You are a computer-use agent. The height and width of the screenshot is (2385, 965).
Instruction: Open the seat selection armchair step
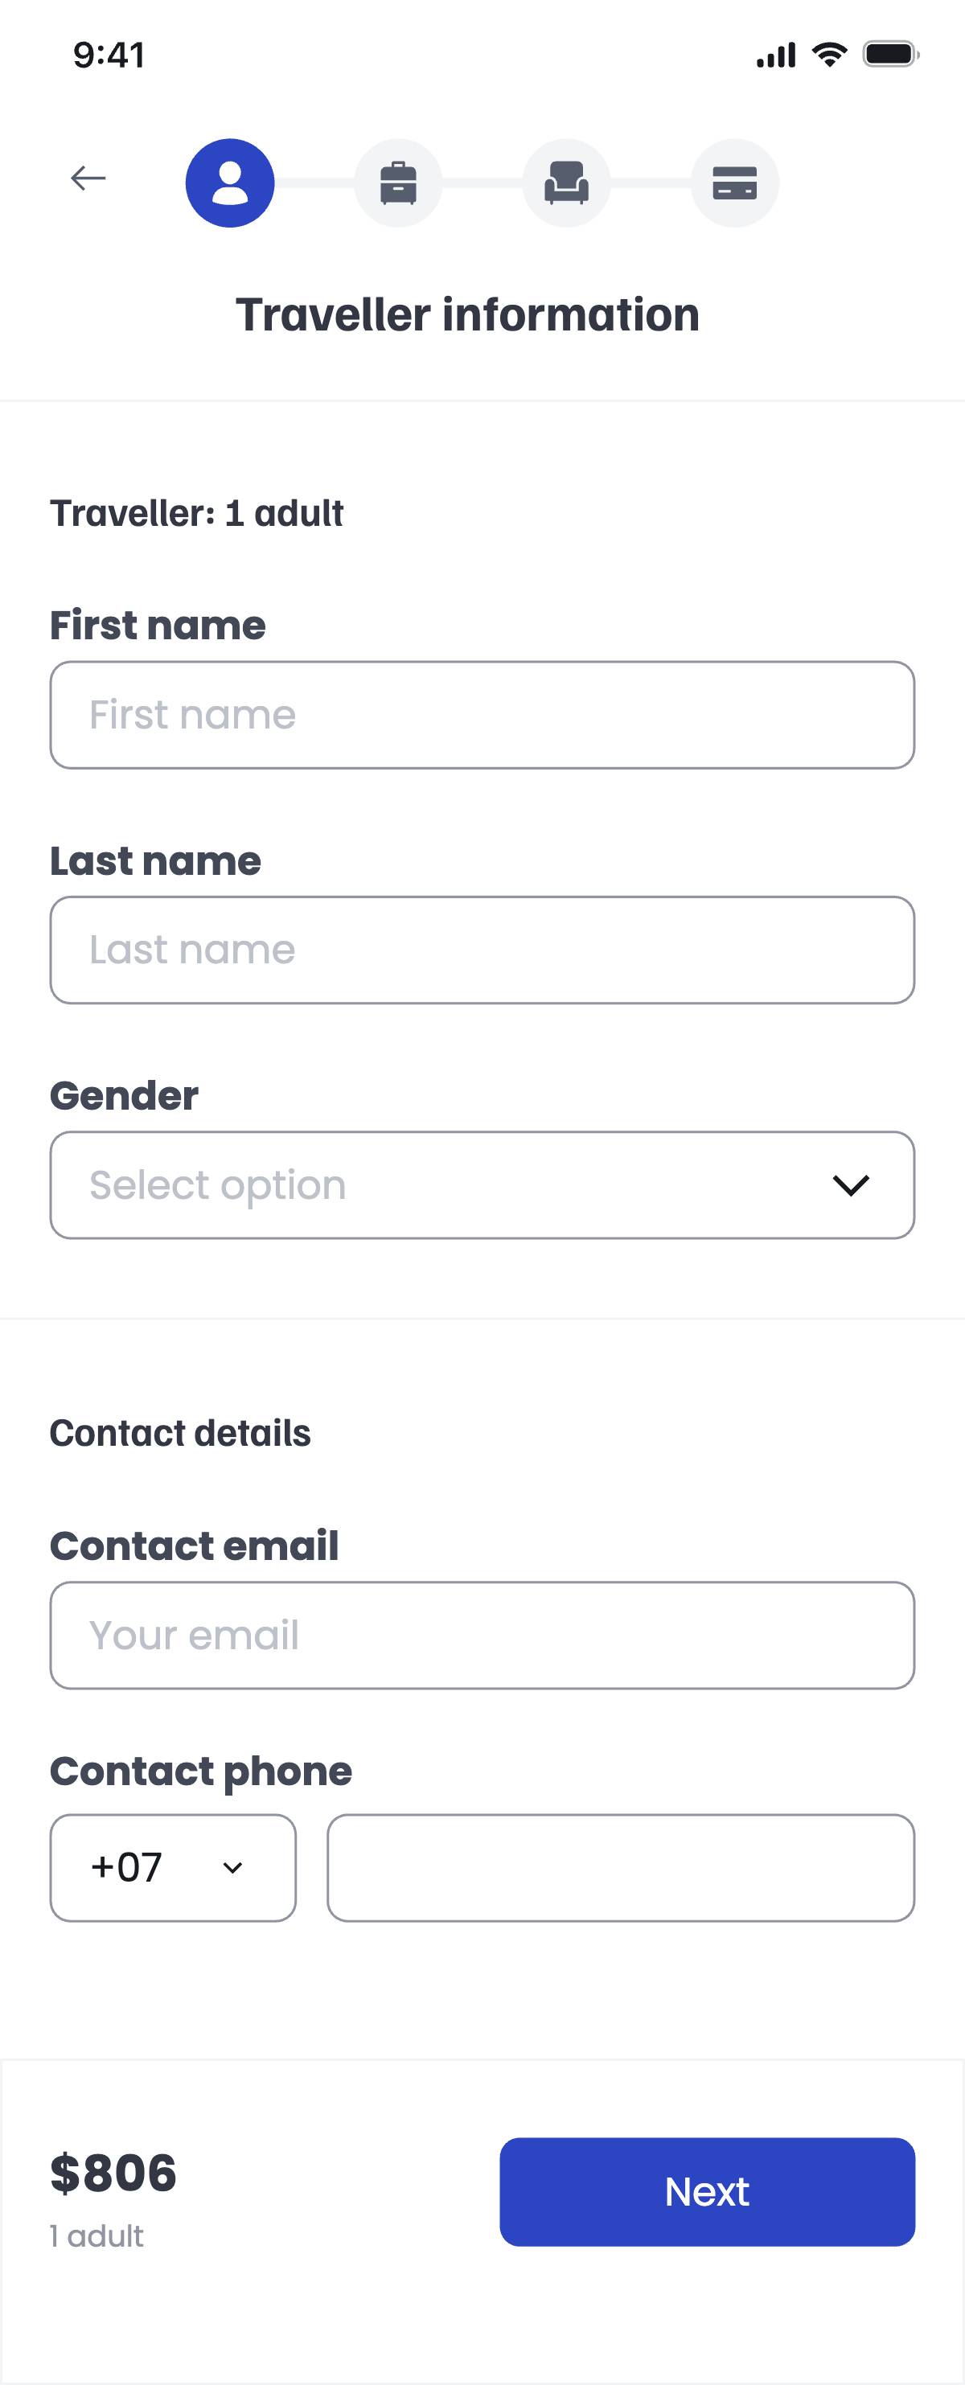[x=566, y=183]
